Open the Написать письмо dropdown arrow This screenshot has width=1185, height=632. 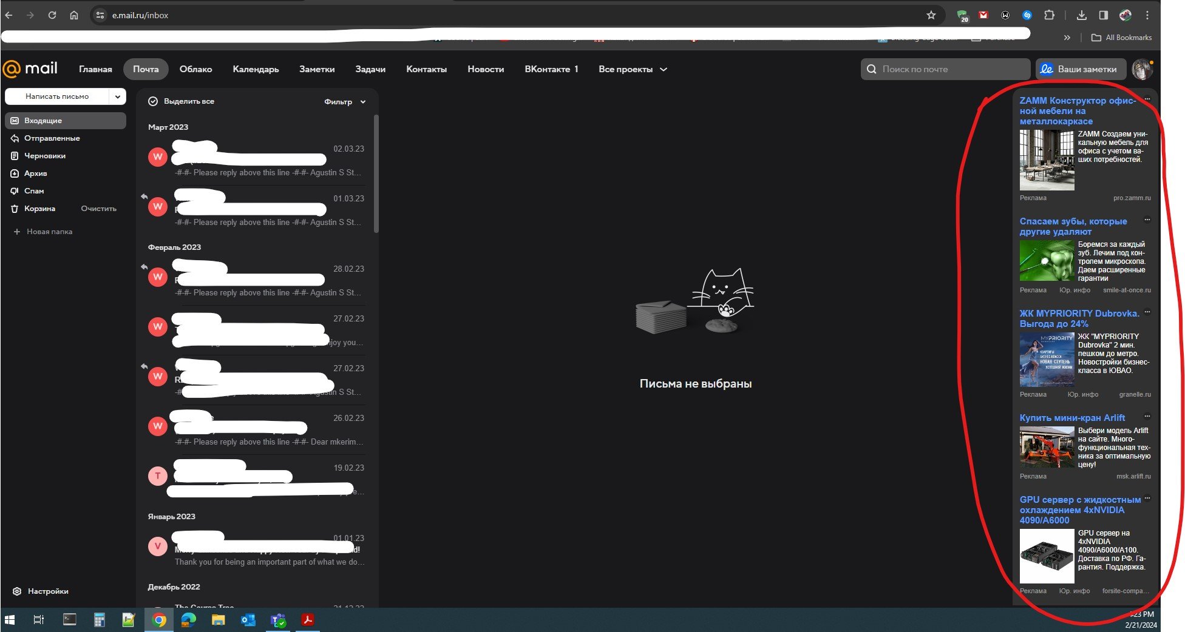click(118, 96)
